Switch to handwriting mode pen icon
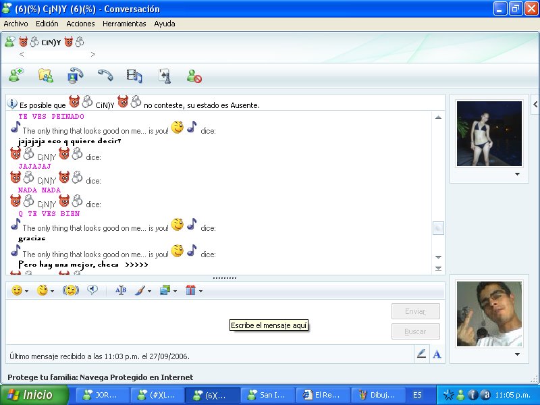540x405 pixels. point(421,354)
